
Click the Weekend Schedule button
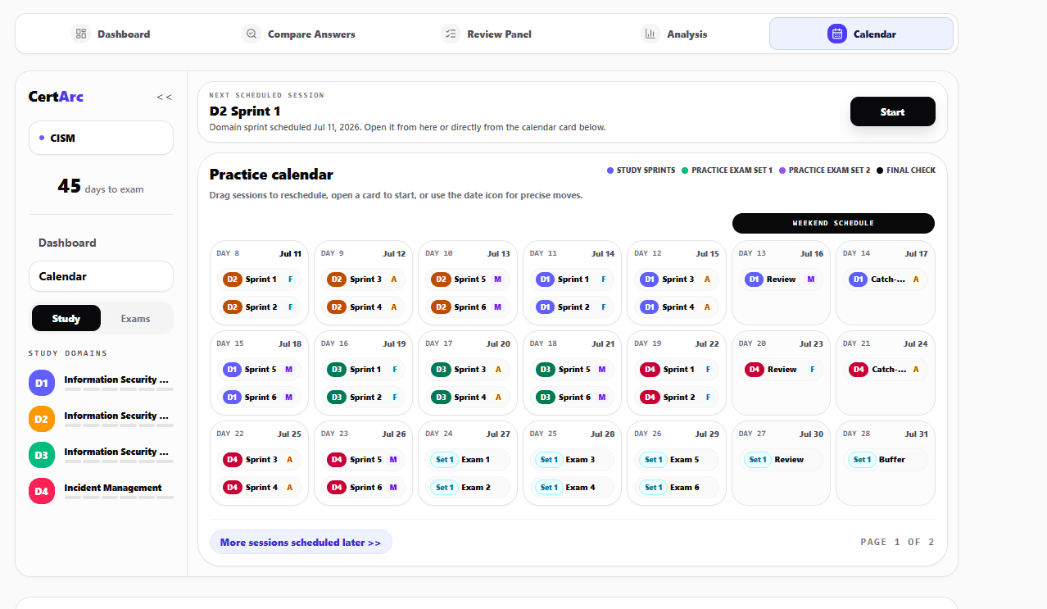coord(833,223)
